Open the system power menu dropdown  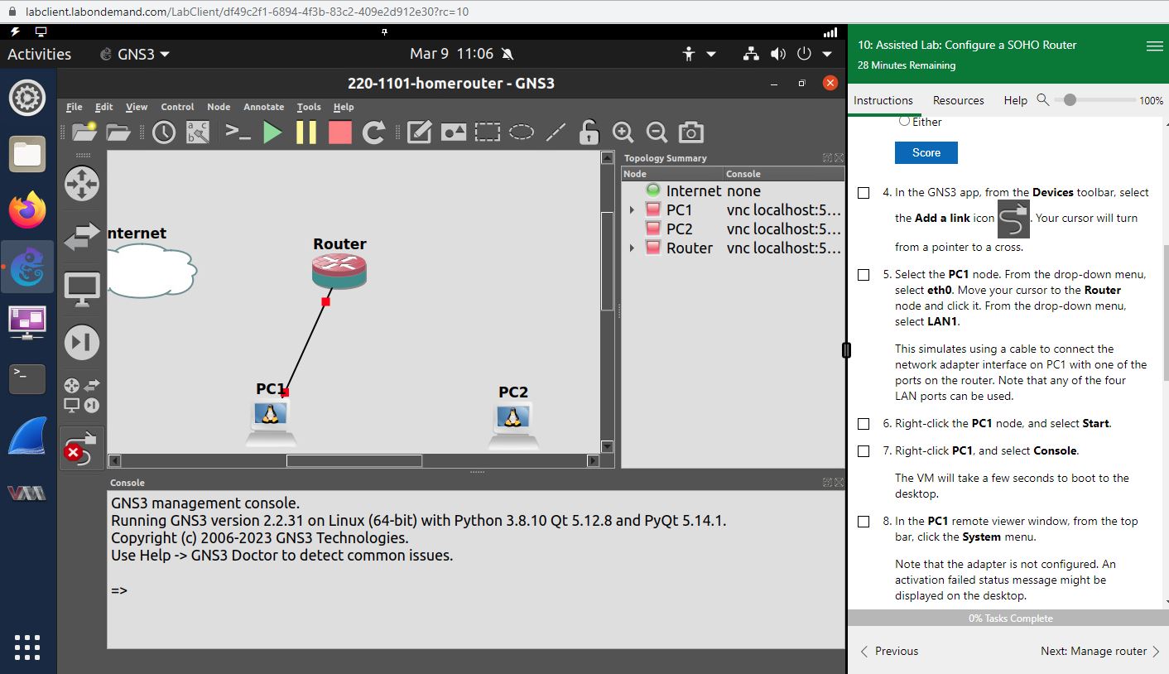click(815, 54)
